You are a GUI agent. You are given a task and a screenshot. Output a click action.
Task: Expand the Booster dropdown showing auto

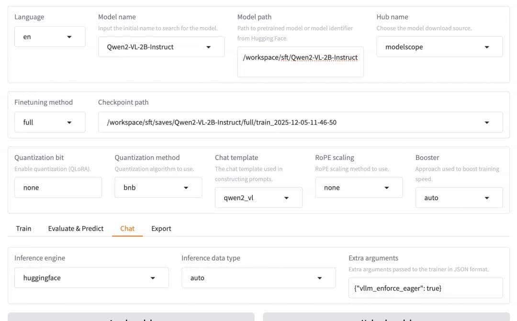pyautogui.click(x=459, y=198)
